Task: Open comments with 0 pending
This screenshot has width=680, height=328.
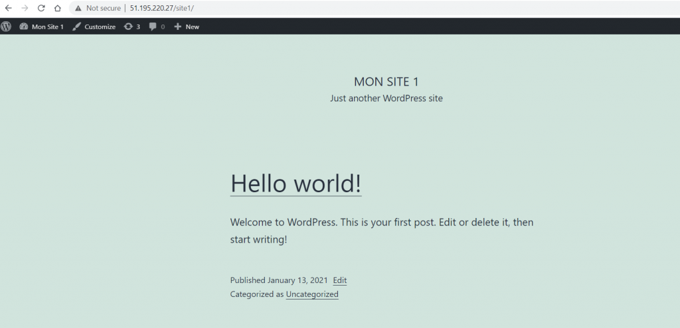Action: click(x=157, y=27)
